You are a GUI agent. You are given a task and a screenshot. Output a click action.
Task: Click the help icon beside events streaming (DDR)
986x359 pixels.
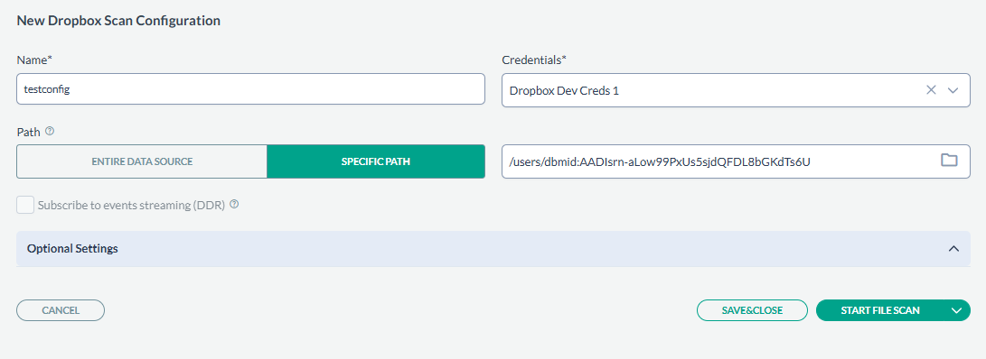pos(234,204)
